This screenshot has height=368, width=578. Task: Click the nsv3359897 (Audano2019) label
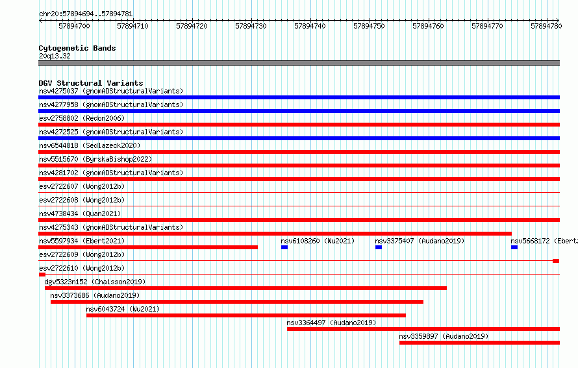coord(444,336)
